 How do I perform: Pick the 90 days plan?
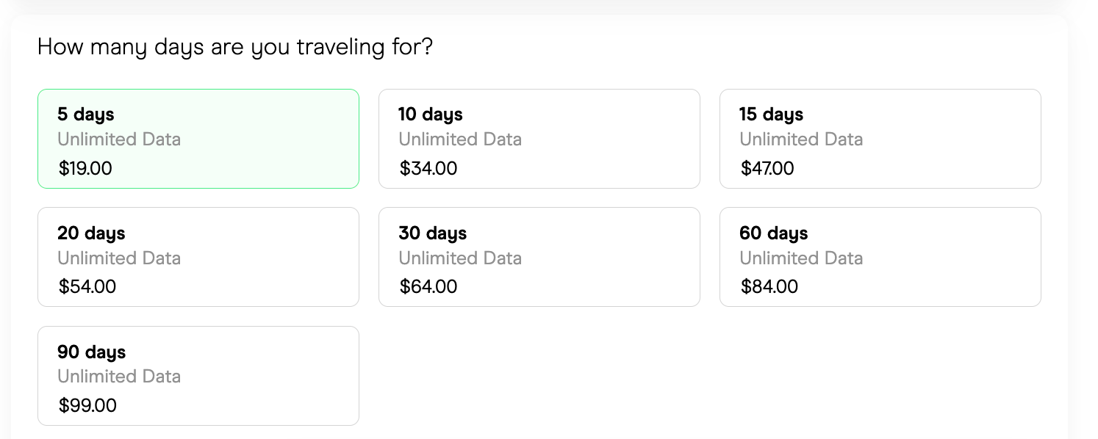[198, 375]
